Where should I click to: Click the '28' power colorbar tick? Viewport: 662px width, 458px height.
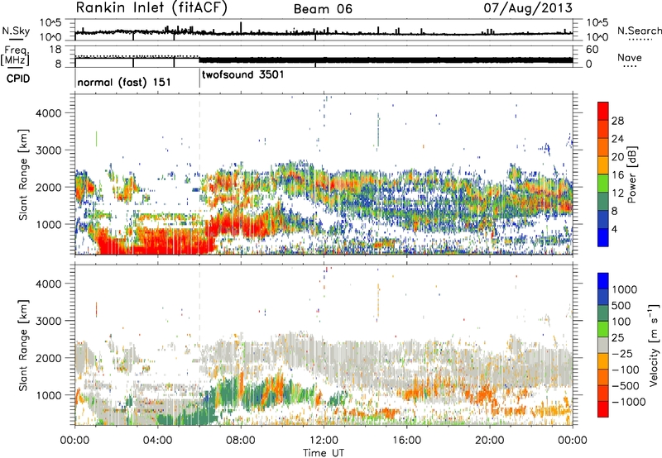[617, 121]
